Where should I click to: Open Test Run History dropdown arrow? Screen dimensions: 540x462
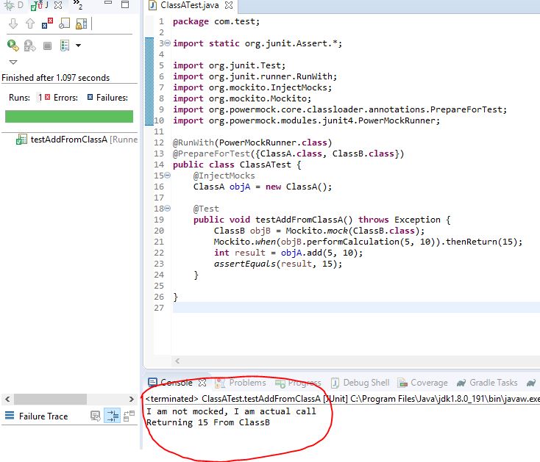point(78,46)
